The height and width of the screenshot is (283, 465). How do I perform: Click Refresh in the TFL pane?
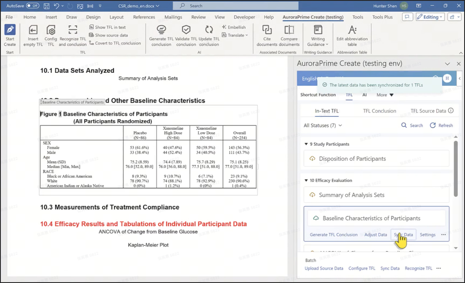pyautogui.click(x=441, y=126)
